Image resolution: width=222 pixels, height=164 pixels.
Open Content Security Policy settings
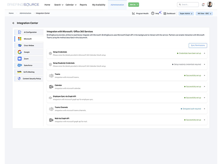(x=29, y=79)
